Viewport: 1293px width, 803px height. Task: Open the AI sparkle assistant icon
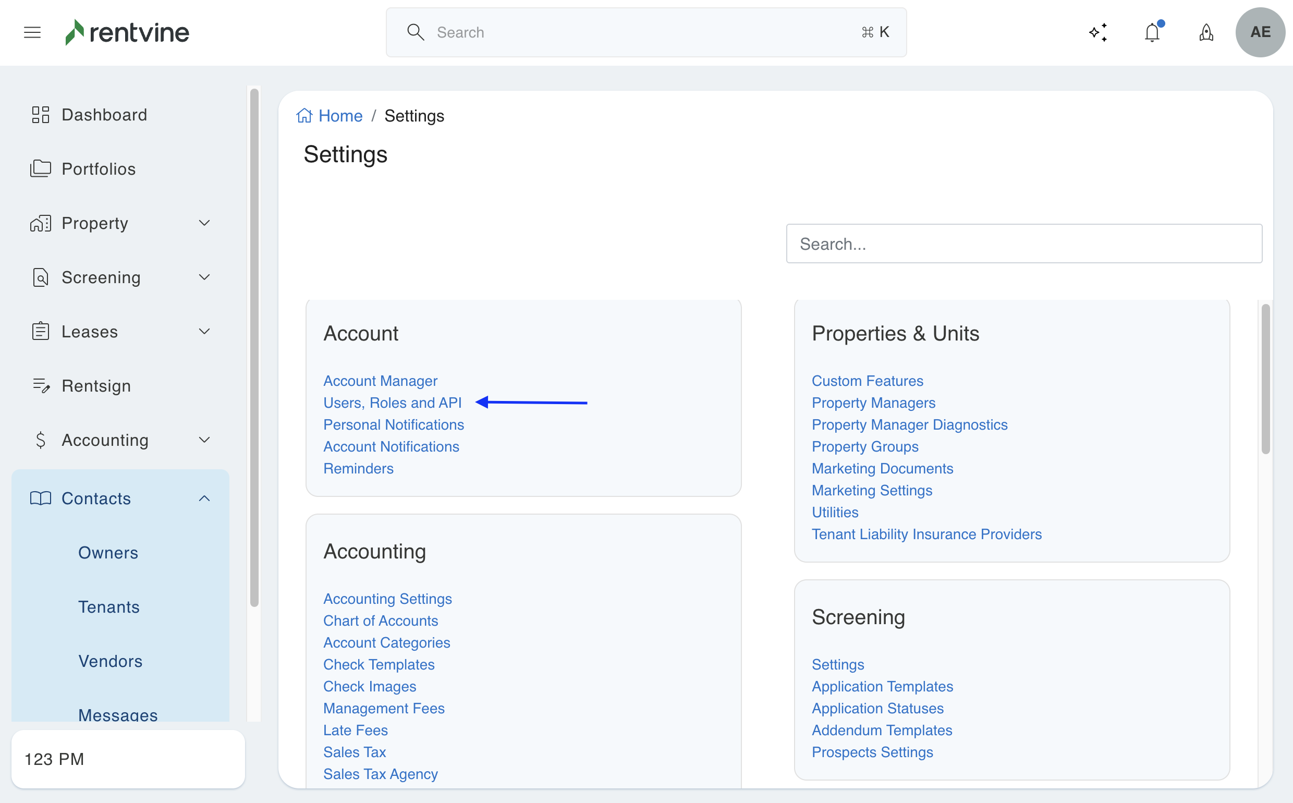coord(1098,32)
